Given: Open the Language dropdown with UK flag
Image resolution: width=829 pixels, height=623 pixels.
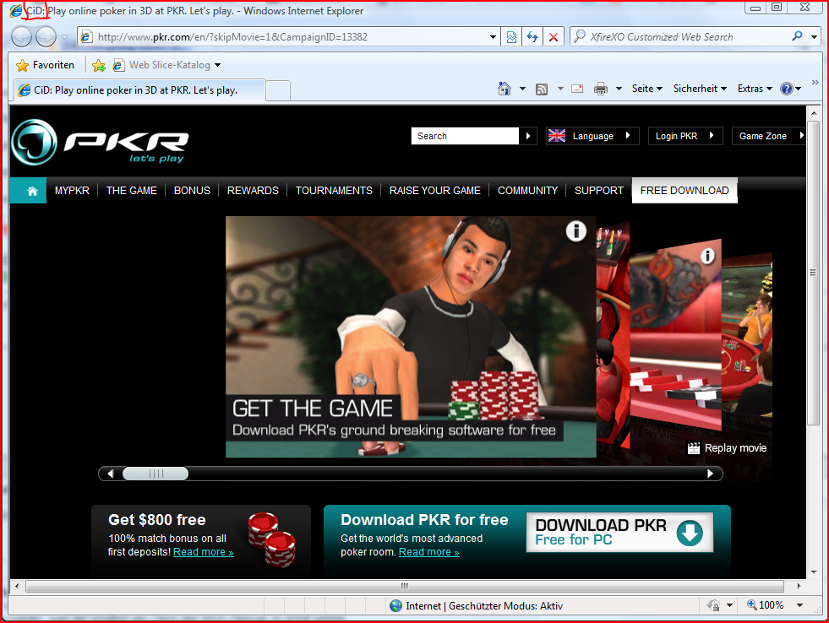Looking at the screenshot, I should click(x=592, y=136).
